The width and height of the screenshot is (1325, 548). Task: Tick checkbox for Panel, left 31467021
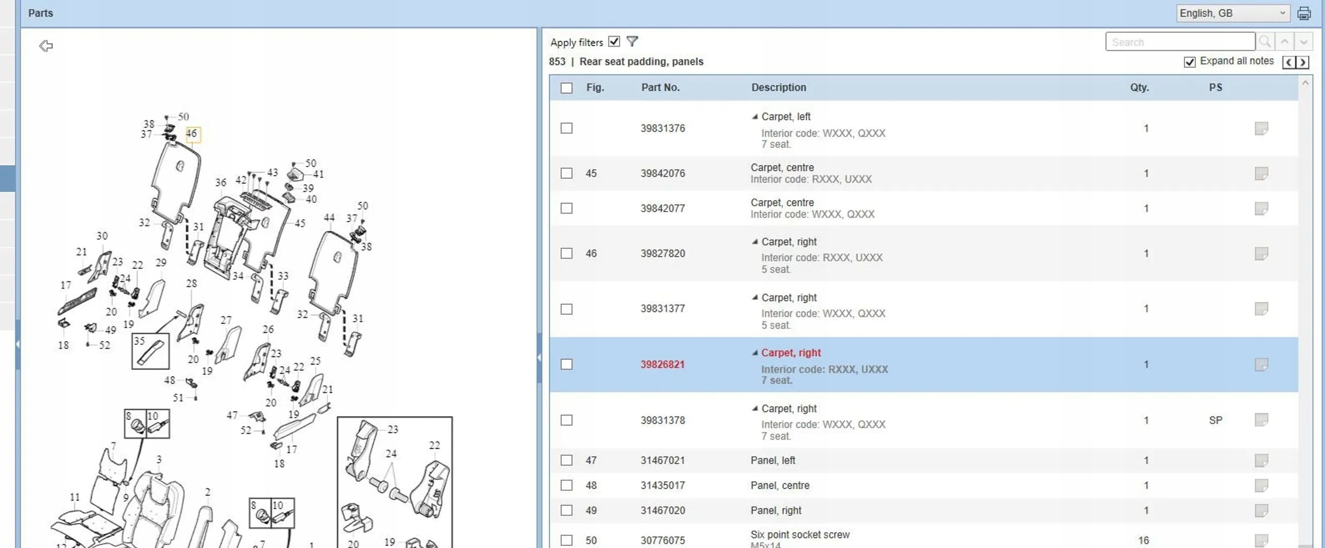pyautogui.click(x=567, y=460)
